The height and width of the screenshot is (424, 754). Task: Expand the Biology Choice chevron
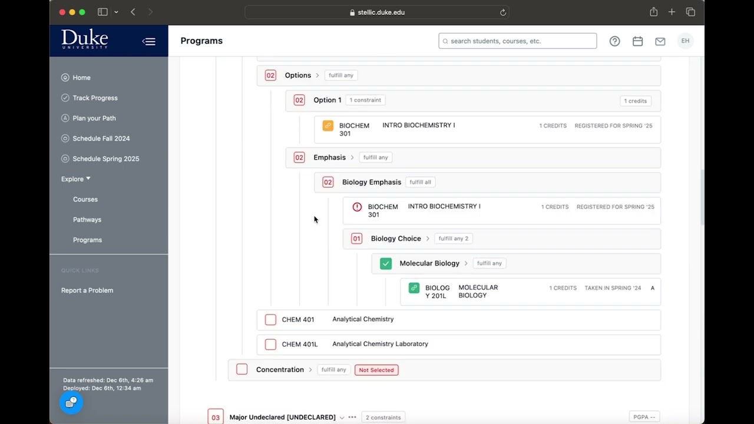coord(428,238)
